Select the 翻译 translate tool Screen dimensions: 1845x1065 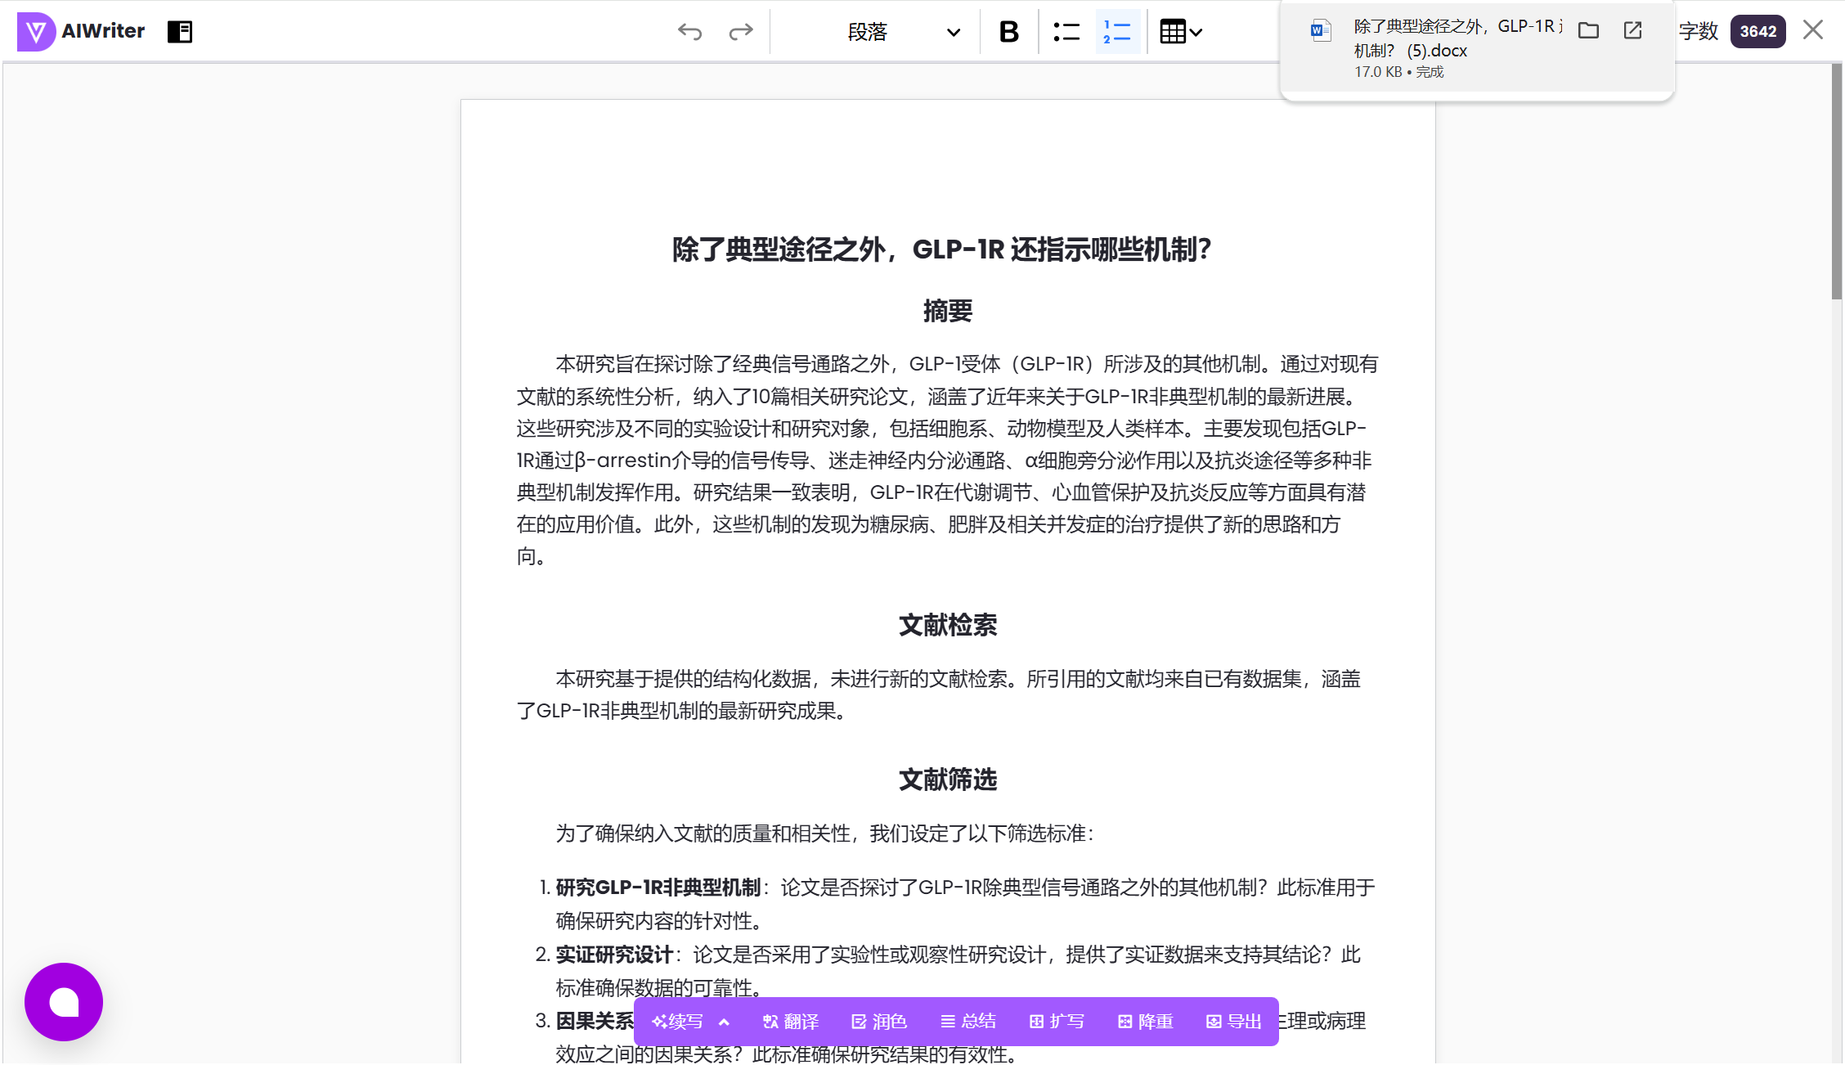coord(789,1021)
